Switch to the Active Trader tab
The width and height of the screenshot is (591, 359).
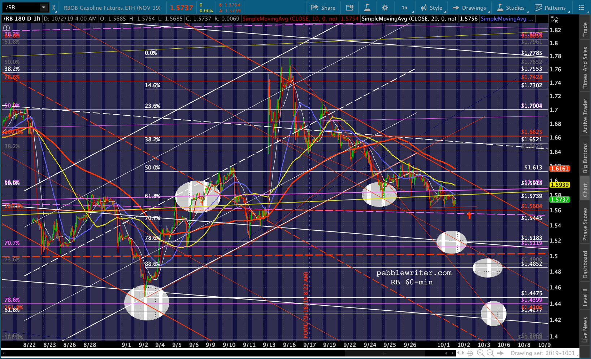click(x=585, y=116)
